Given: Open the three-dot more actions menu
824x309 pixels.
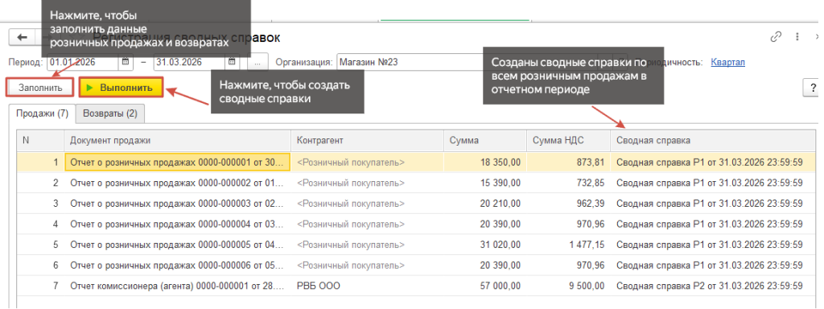Looking at the screenshot, I should click(x=798, y=37).
